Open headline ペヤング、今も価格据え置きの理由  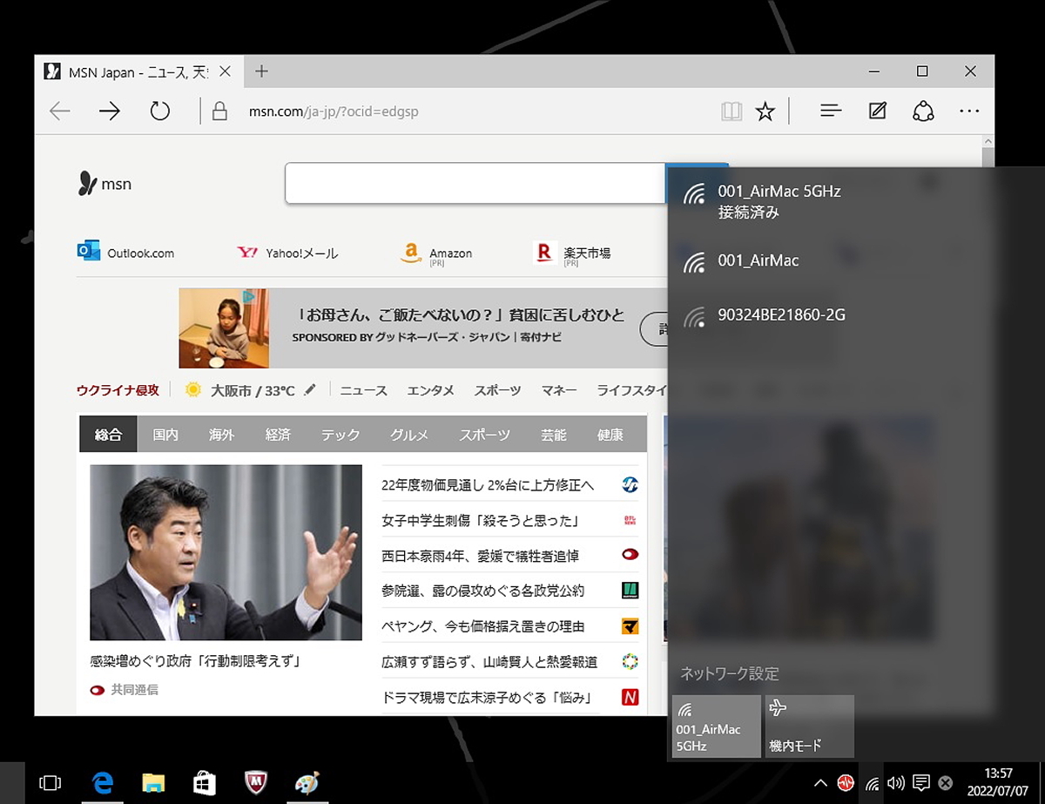483,626
